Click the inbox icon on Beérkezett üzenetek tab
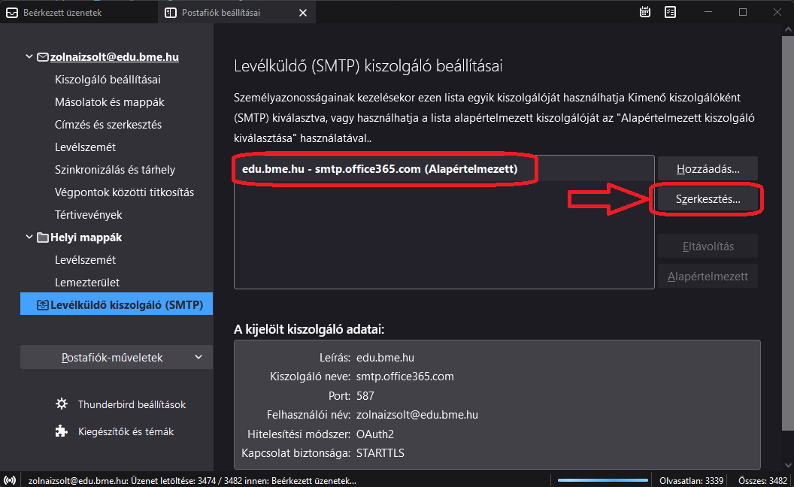This screenshot has height=487, width=794. coord(11,13)
